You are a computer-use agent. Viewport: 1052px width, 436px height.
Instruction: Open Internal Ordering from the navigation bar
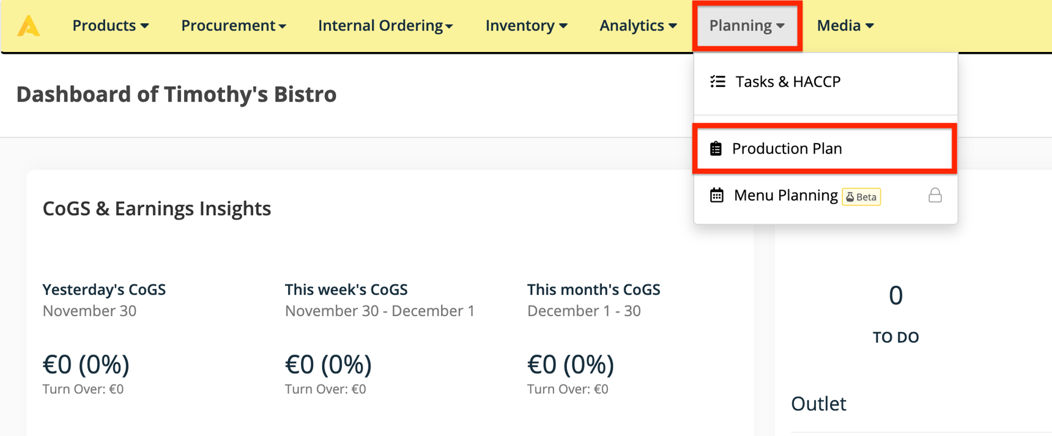pos(385,26)
